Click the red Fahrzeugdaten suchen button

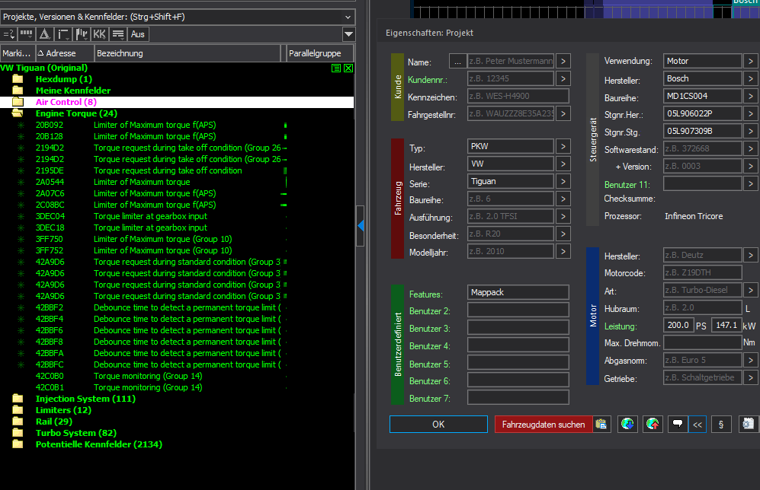(x=543, y=425)
